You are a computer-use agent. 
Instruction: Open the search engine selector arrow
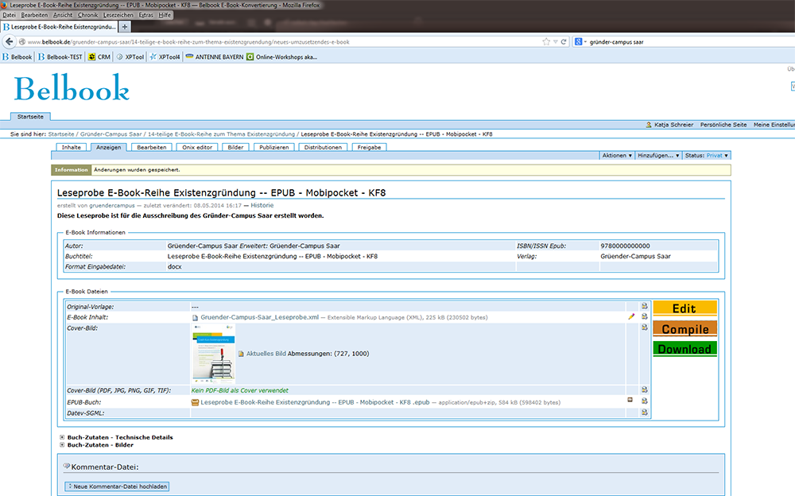585,42
